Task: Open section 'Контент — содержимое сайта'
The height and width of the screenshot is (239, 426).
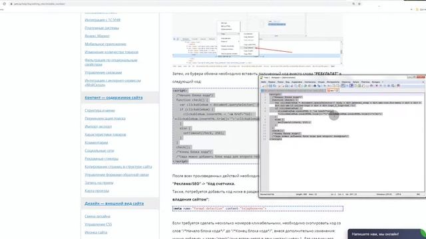Action: (114, 98)
